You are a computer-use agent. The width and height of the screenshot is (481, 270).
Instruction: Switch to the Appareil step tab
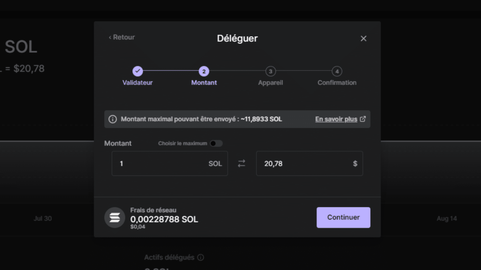tap(271, 82)
